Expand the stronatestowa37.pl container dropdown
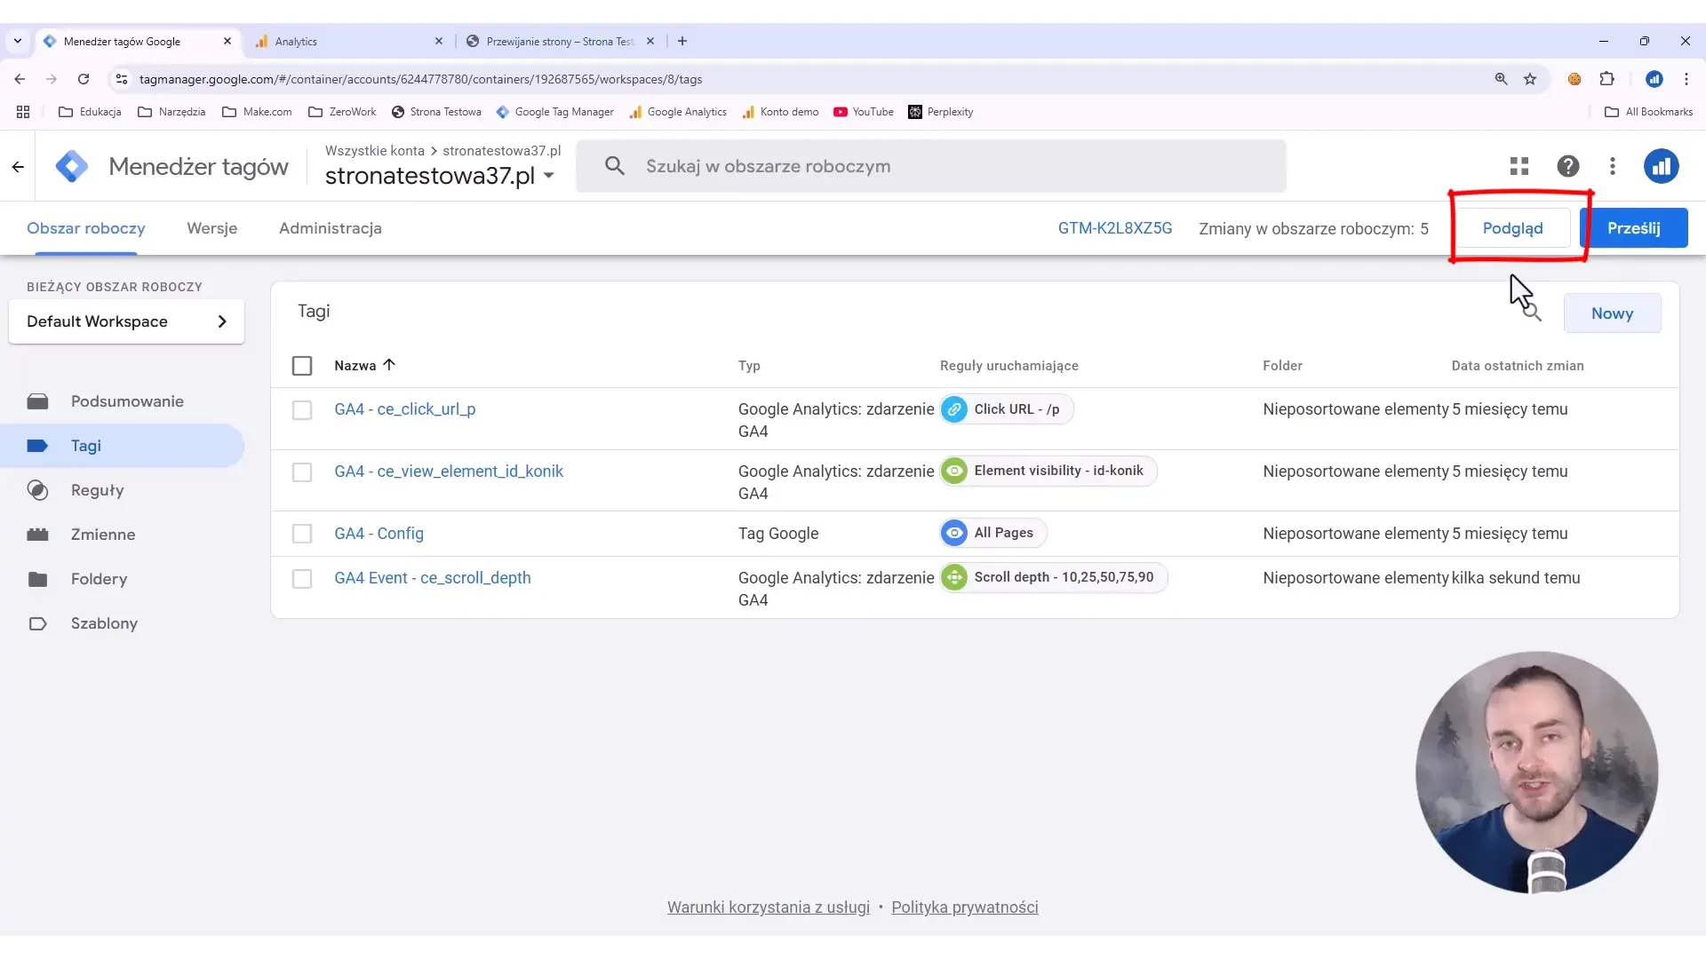The image size is (1706, 959). [549, 176]
